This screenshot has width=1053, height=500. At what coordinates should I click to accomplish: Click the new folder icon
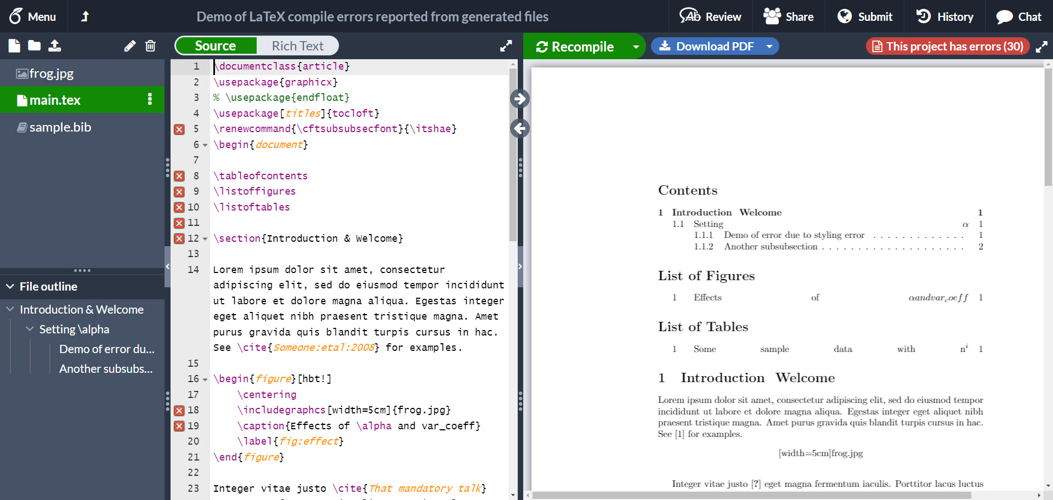click(x=35, y=46)
